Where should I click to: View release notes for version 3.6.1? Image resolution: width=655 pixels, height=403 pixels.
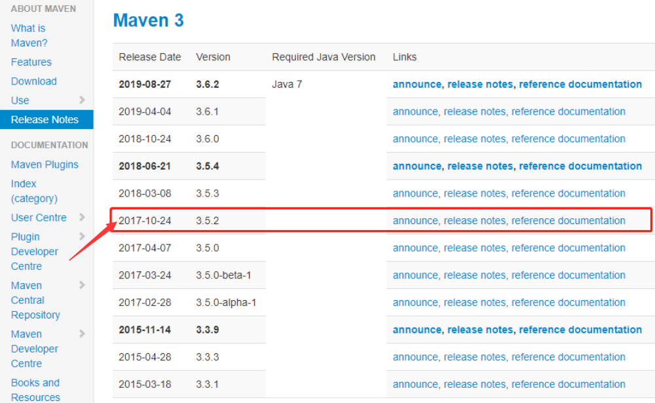(474, 111)
